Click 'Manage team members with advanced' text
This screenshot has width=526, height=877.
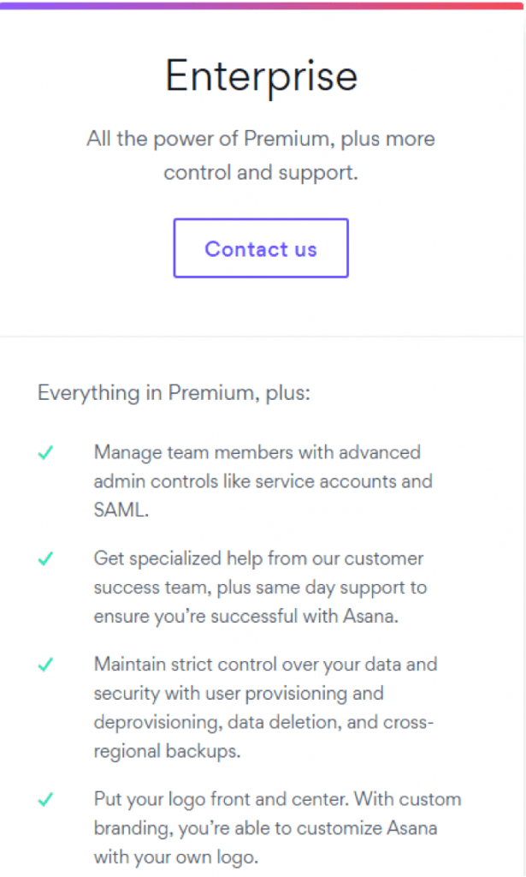pos(257,452)
